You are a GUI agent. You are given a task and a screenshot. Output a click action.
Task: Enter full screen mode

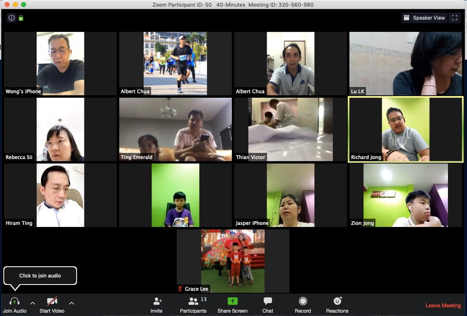coord(454,18)
